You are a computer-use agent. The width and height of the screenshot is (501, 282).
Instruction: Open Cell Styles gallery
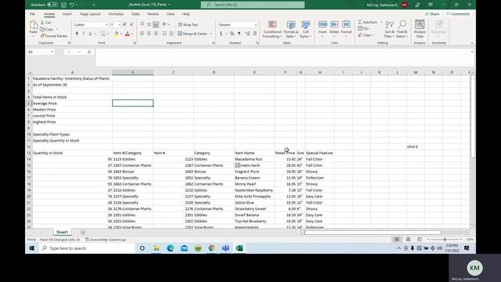[x=306, y=29]
